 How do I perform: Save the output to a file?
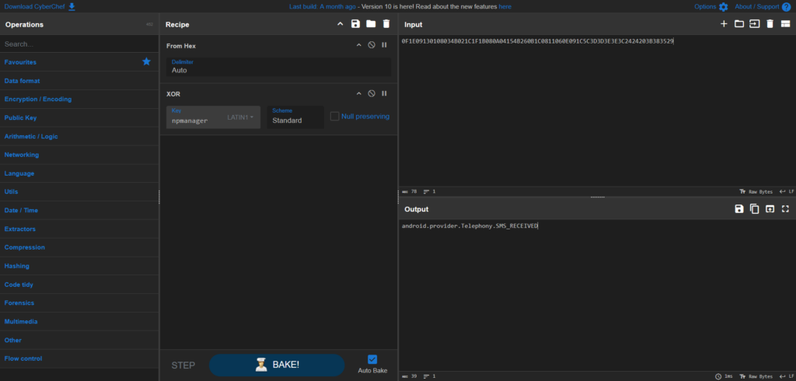coord(739,209)
